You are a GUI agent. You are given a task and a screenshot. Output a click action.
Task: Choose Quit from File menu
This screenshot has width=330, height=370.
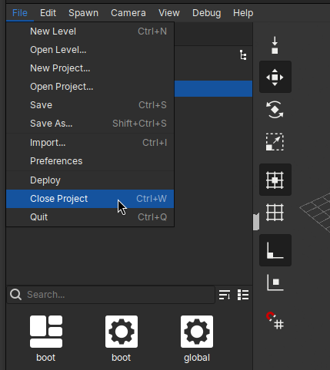point(90,217)
